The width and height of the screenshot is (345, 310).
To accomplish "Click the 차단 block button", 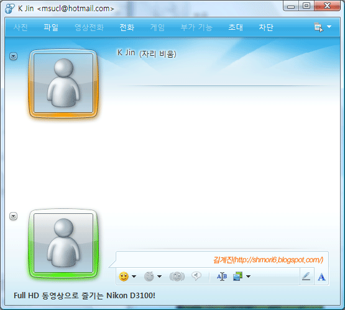I will (x=266, y=27).
